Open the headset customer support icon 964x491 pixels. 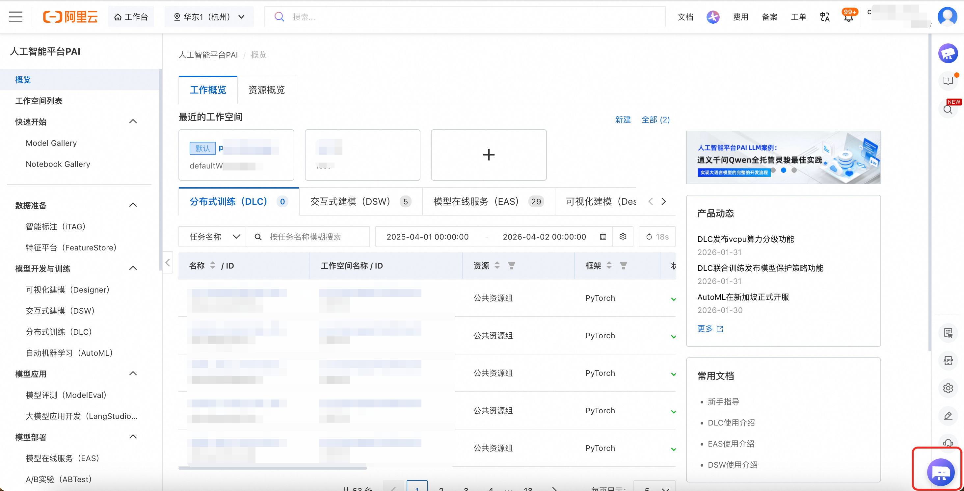(x=948, y=443)
